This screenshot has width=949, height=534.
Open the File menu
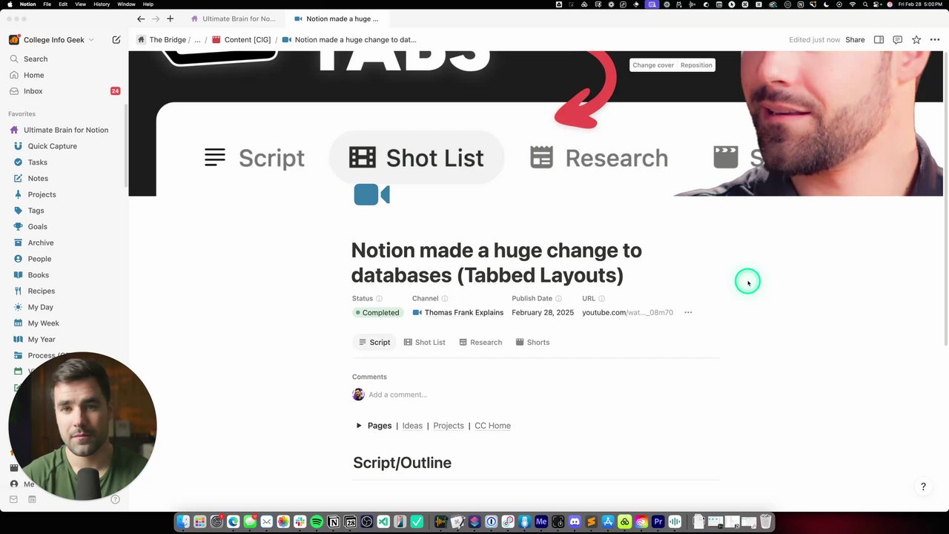[47, 4]
